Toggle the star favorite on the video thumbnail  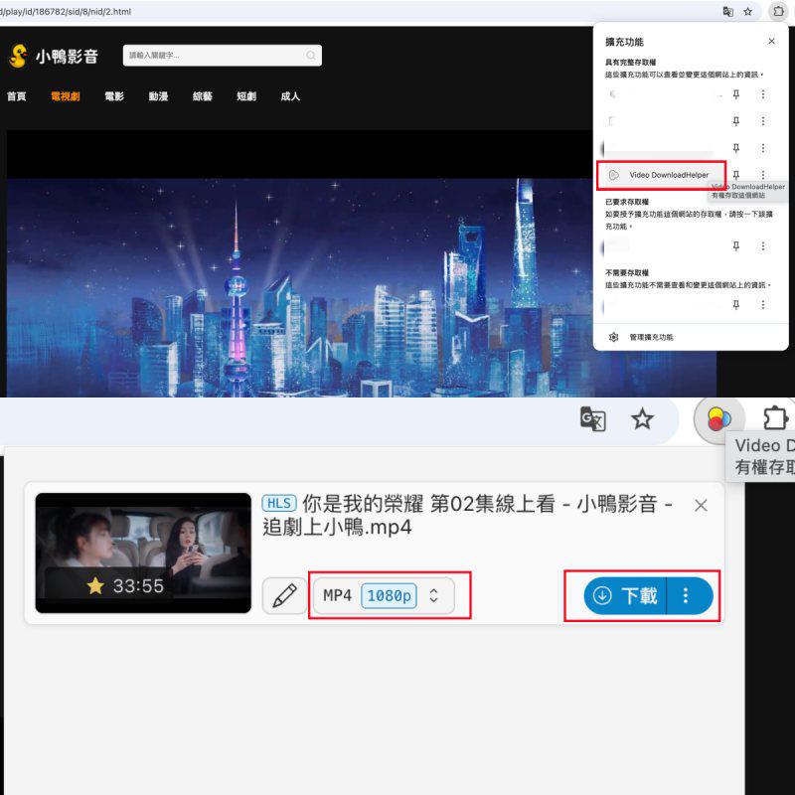coord(94,585)
